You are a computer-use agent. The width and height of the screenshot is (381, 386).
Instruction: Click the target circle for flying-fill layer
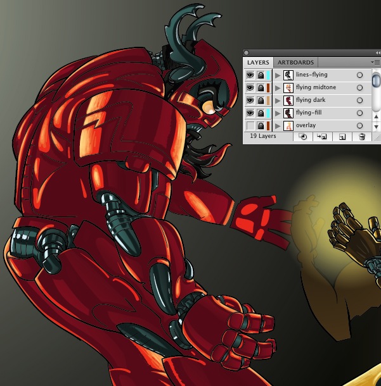(360, 113)
